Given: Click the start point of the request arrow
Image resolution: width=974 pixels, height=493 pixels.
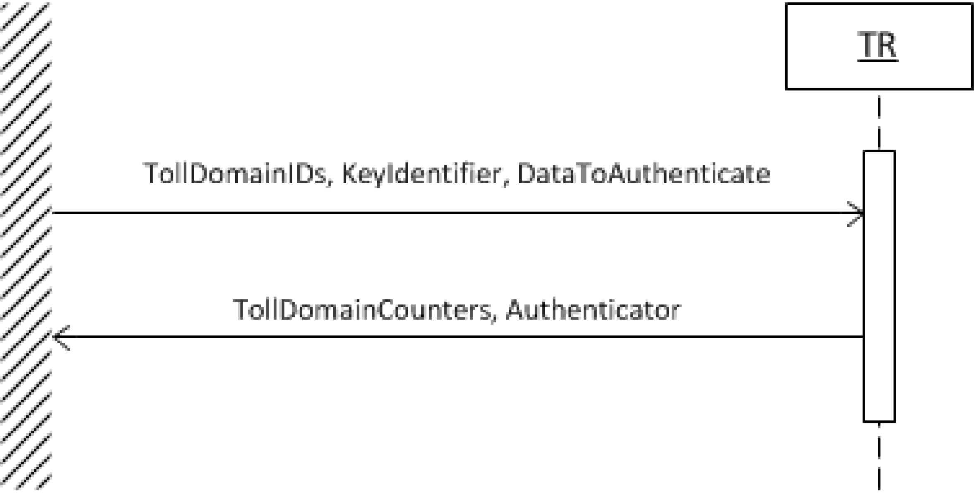Looking at the screenshot, I should [54, 213].
